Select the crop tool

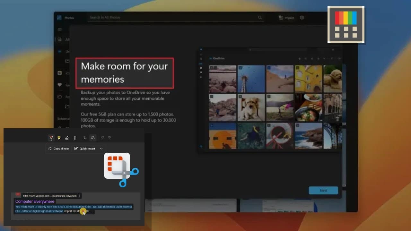(x=85, y=138)
